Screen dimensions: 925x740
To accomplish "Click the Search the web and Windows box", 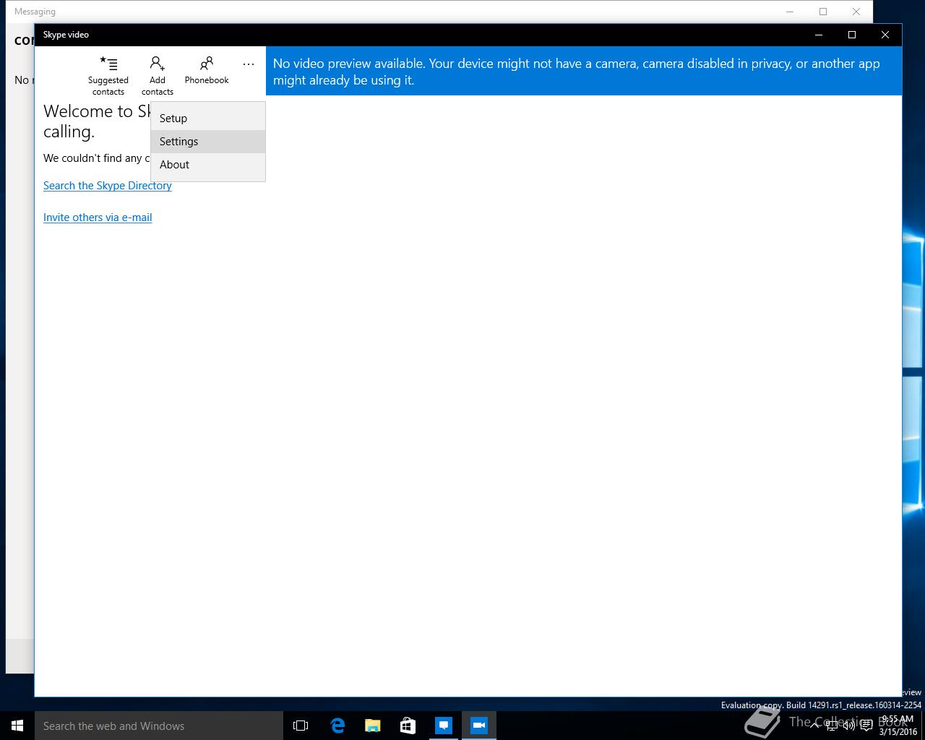I will (x=159, y=726).
